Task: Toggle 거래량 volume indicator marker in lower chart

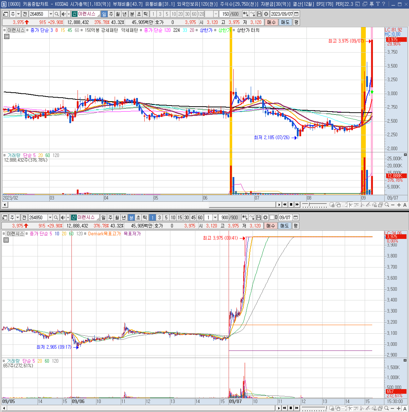Action: click(4, 361)
